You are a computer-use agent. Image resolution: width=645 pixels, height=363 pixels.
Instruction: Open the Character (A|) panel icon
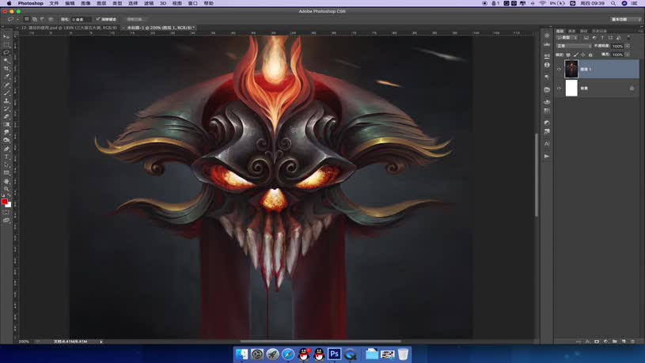pyautogui.click(x=547, y=143)
